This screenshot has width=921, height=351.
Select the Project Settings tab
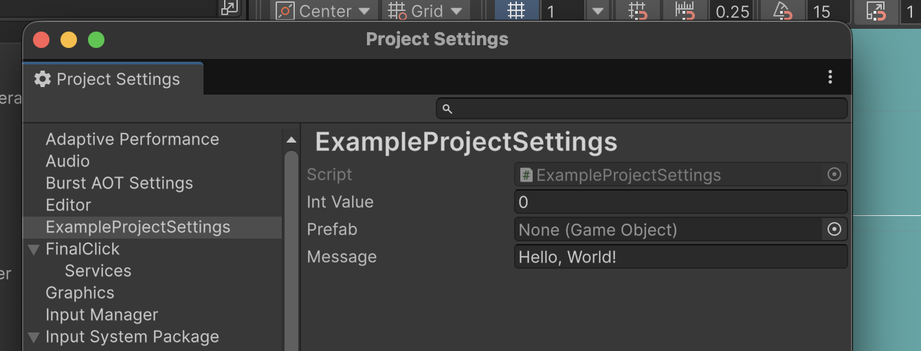[113, 79]
